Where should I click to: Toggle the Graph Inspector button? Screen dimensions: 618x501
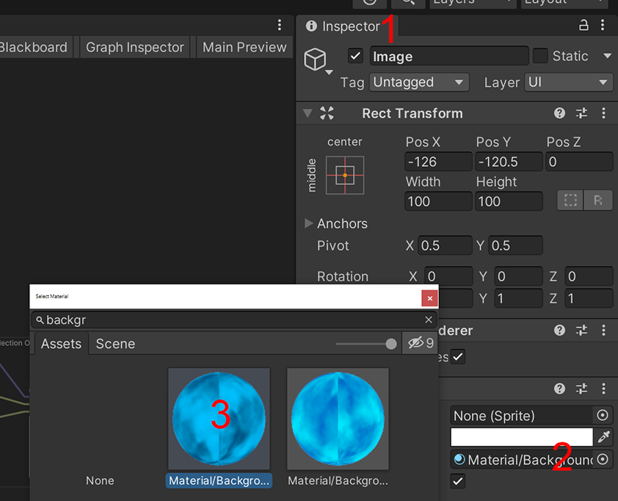tap(134, 48)
